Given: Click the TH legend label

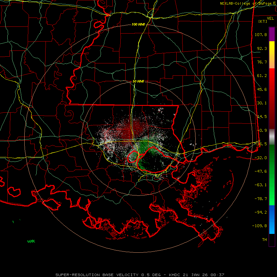Looking at the screenshot, I should pyautogui.click(x=264, y=240).
